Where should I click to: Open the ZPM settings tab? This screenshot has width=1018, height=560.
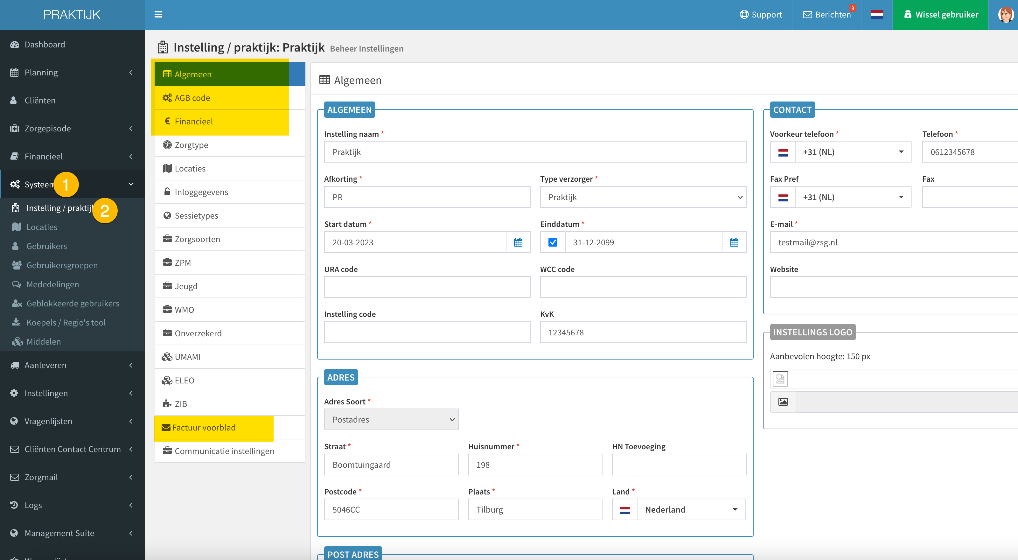pos(230,262)
